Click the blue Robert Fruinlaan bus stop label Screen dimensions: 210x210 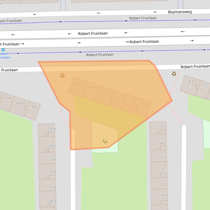(5, 56)
